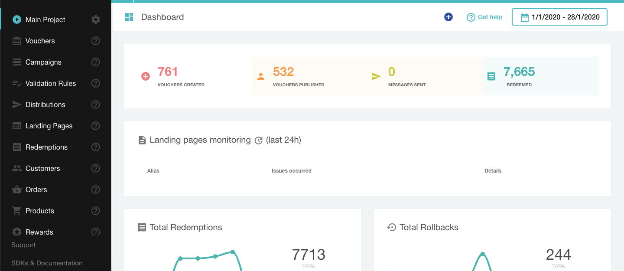Click the Dashboard grid icon
624x271 pixels.
[129, 17]
